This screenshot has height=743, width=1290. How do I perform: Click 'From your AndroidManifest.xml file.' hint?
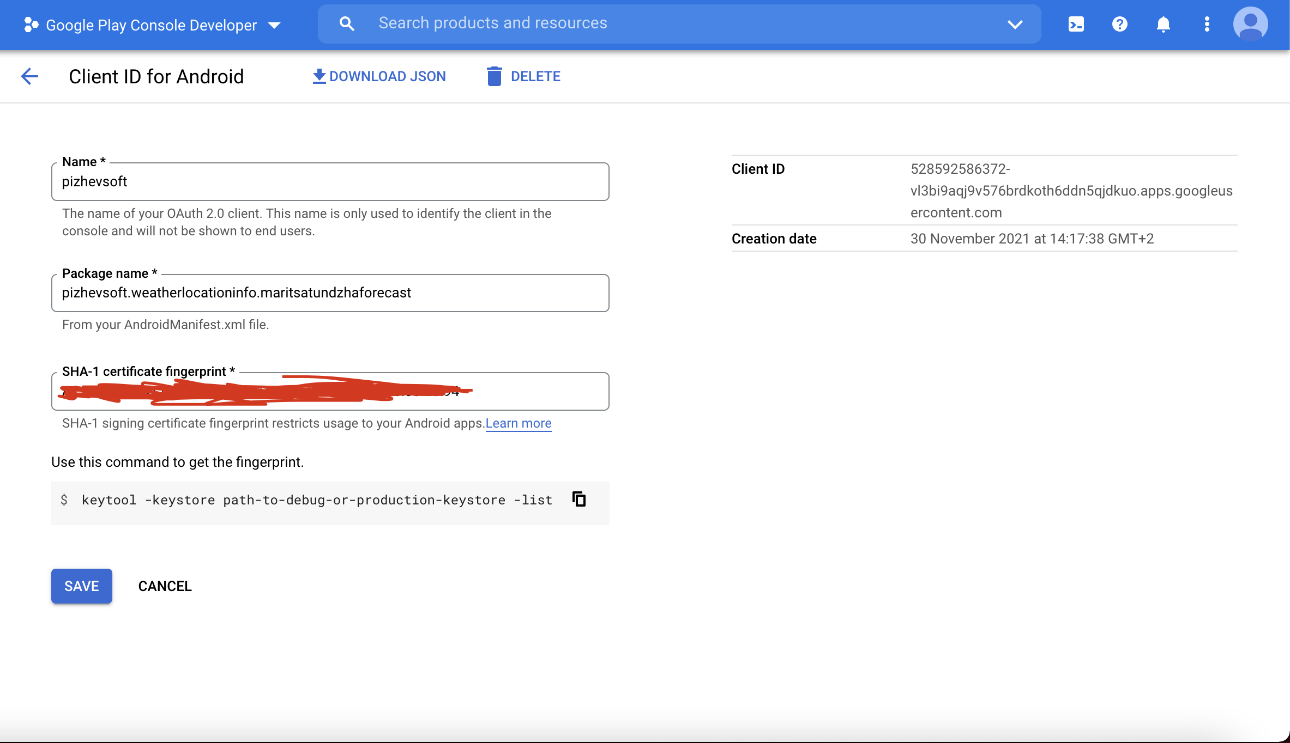[166, 325]
